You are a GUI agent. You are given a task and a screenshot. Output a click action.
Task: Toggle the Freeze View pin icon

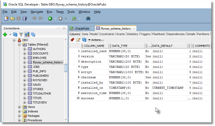[x=72, y=40]
